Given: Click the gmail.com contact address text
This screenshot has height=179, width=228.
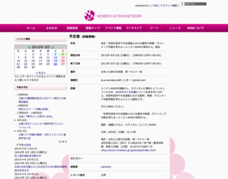Looking at the screenshot, I should click(123, 80).
